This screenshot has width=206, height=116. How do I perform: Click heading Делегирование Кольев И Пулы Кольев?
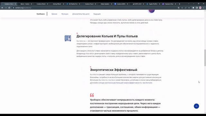107,36
